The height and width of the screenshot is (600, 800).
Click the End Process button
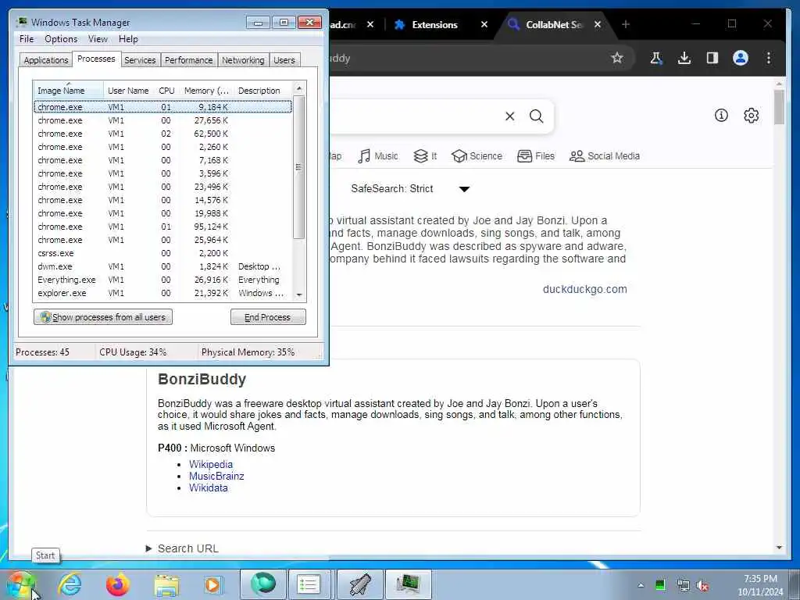click(268, 317)
